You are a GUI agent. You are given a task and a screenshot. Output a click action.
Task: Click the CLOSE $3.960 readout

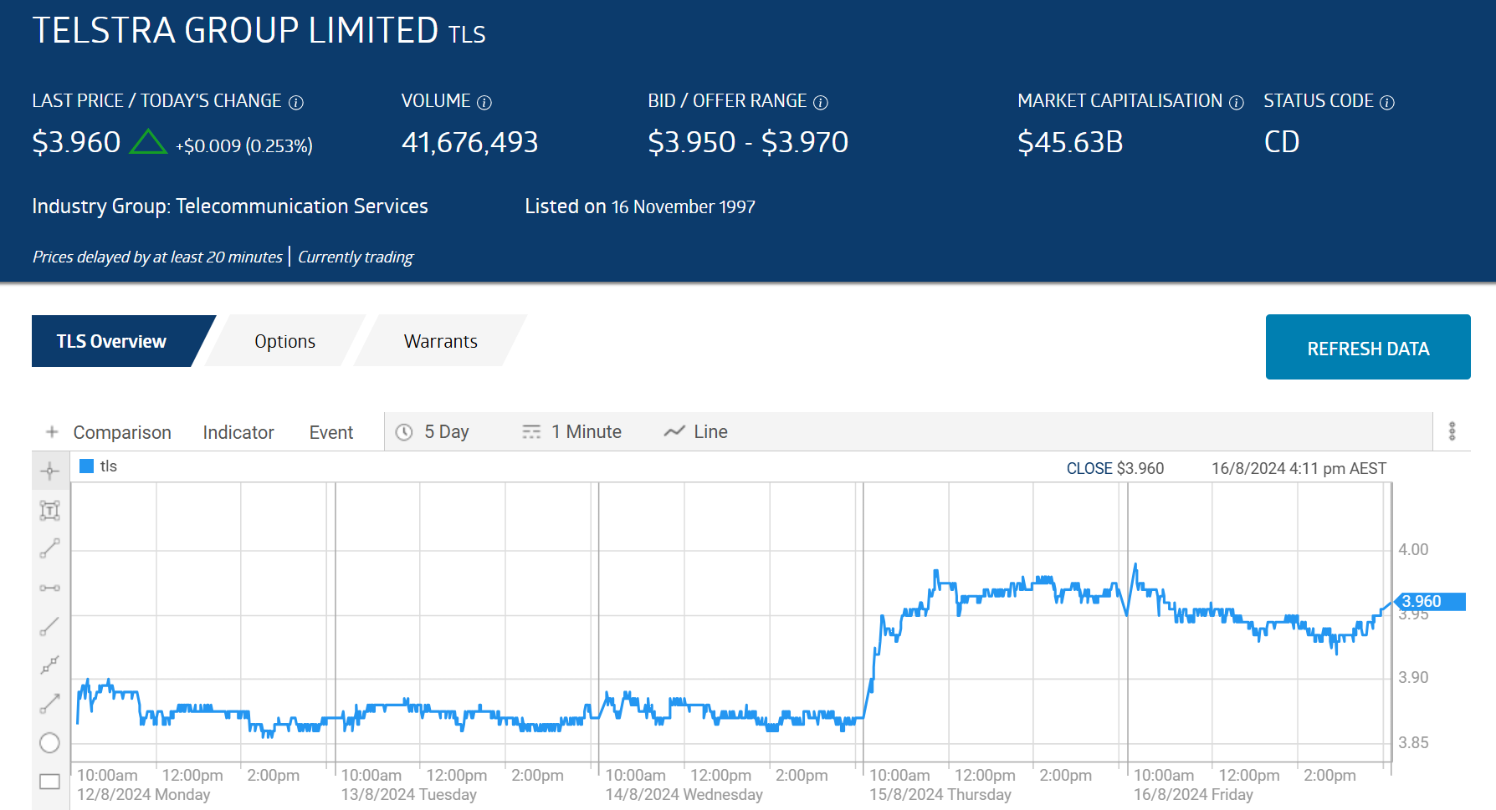1115,468
